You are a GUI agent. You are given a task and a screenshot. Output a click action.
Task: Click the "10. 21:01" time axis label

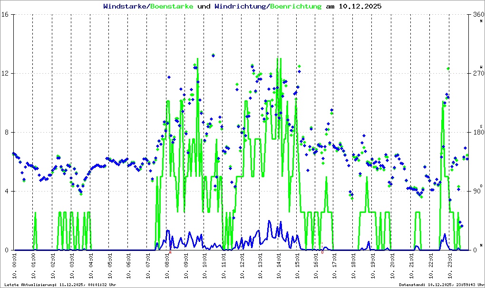pyautogui.click(x=411, y=265)
